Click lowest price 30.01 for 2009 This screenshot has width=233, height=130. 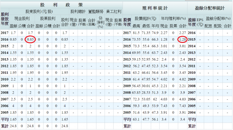click(146, 86)
